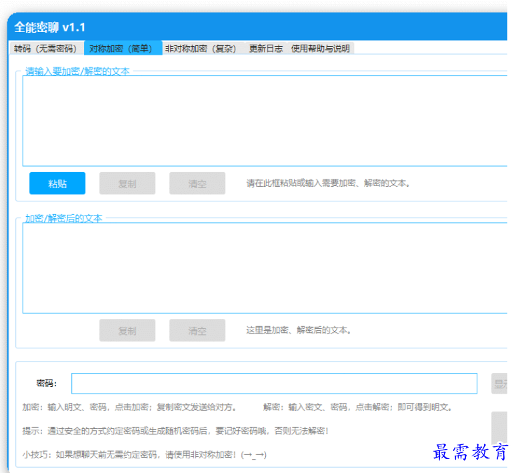Click the 密码 password input field
Image resolution: width=514 pixels, height=473 pixels.
[274, 384]
